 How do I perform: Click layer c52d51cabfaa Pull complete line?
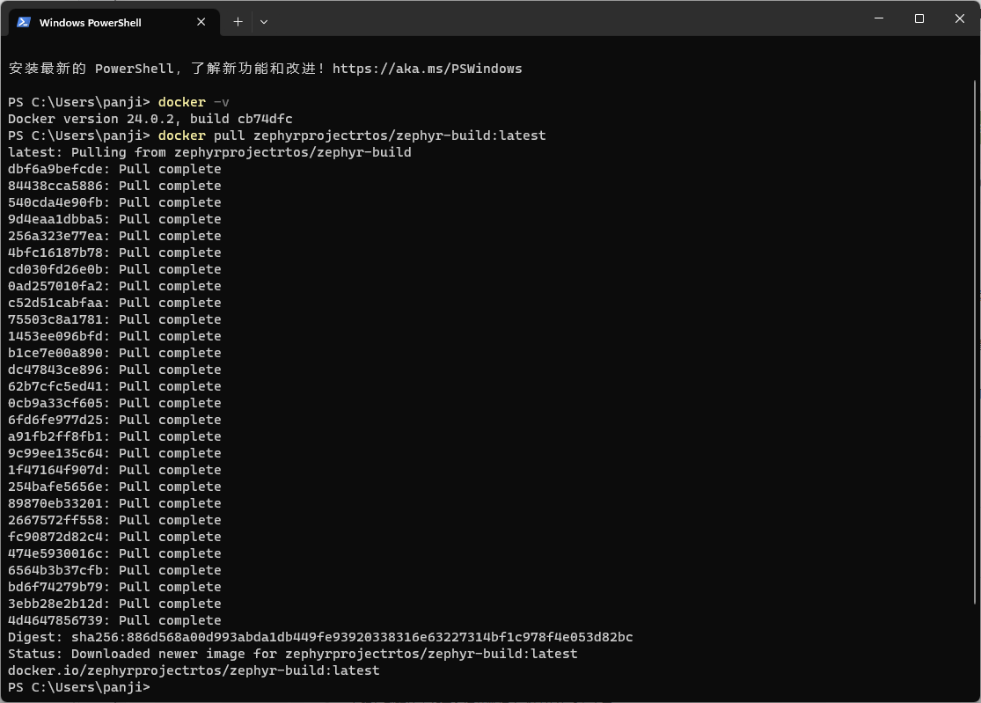114,303
